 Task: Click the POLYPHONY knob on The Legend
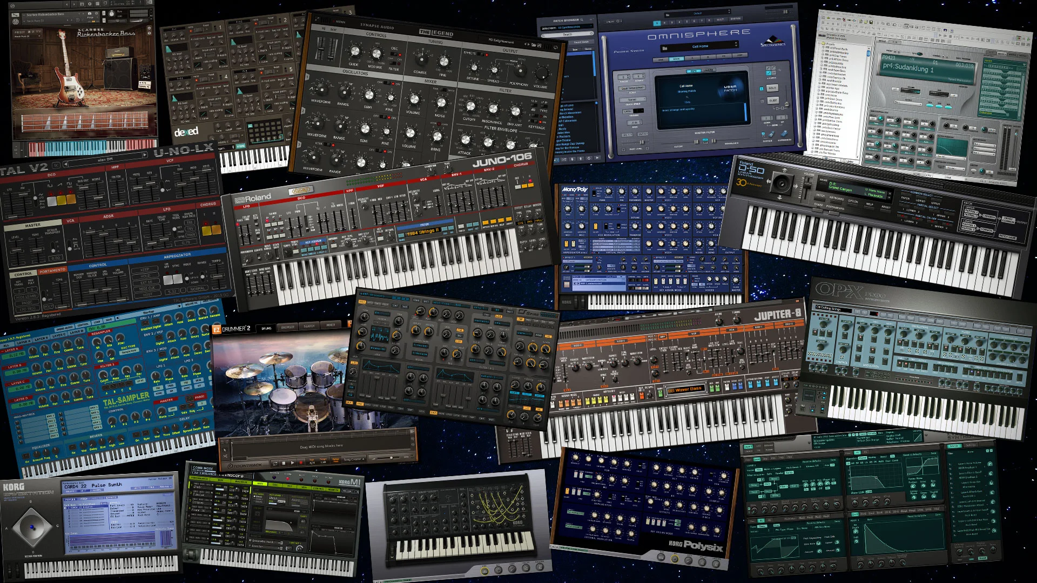(520, 71)
